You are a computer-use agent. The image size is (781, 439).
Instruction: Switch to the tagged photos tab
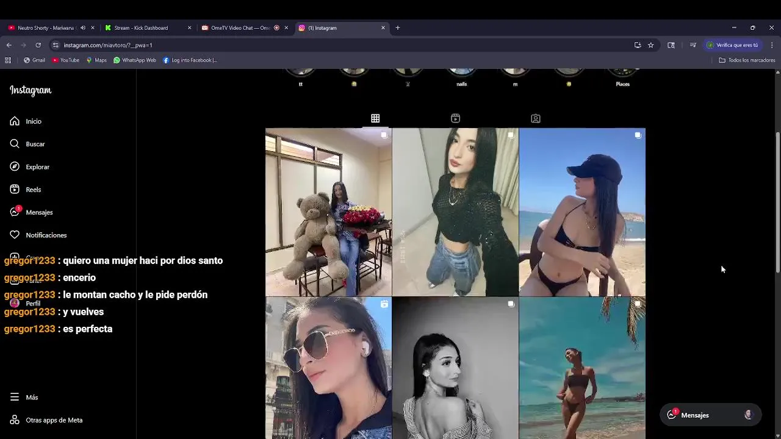536,118
